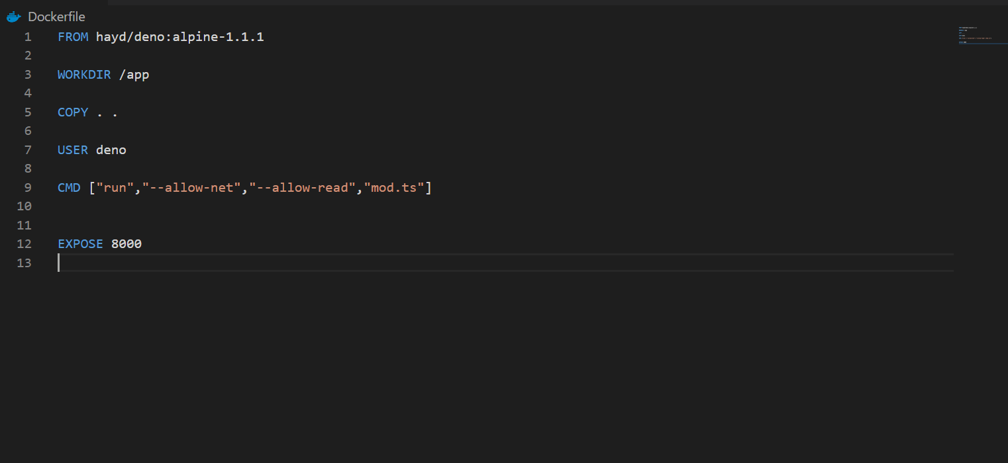Click the EXPOSE keyword
The image size is (1008, 463).
tap(80, 244)
